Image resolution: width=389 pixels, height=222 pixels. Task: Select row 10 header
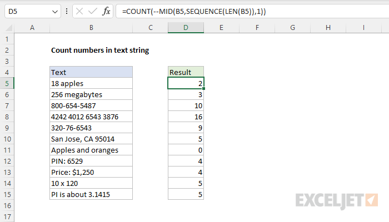7,139
